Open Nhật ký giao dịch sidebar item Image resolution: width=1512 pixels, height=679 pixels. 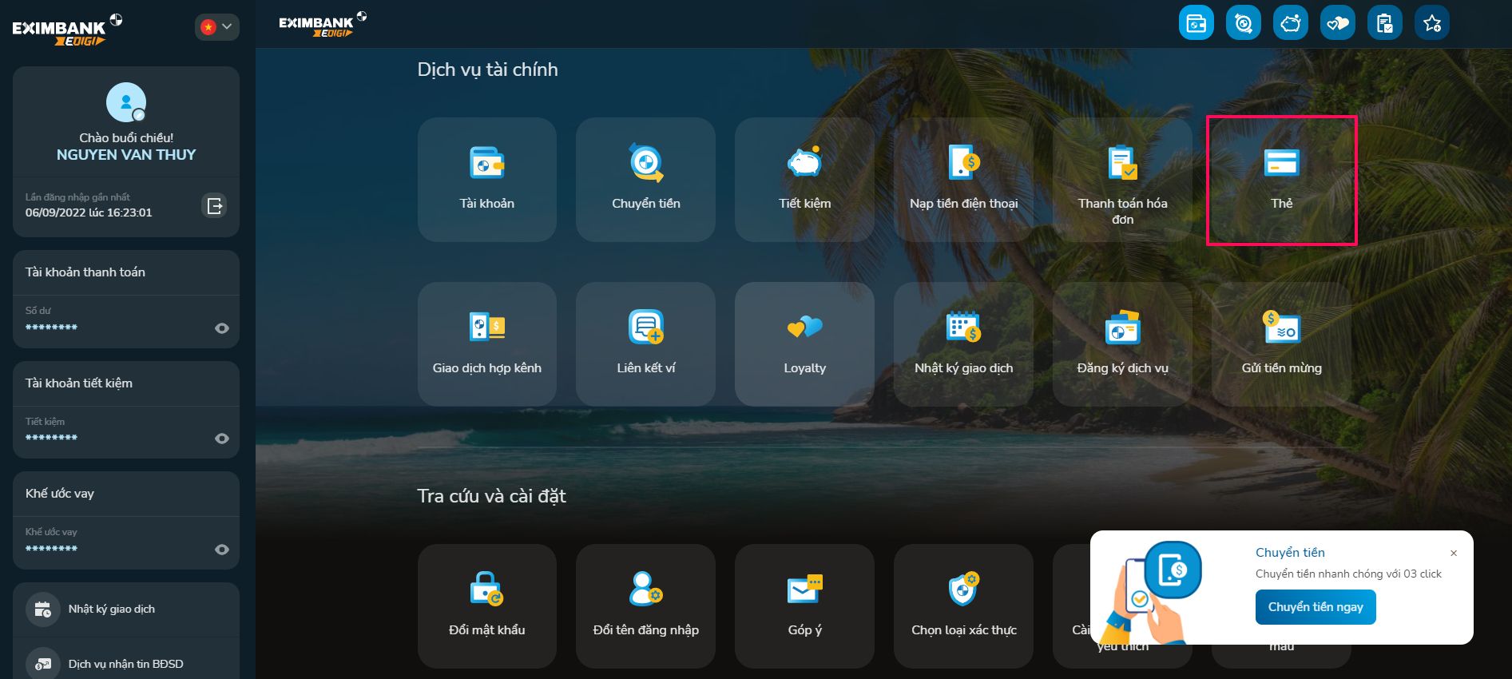112,610
